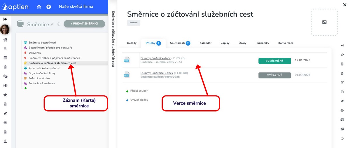This screenshot has height=148, width=350.
Task: Select Bezpečnostní předpis pro opraváře
Action: (x=50, y=48)
